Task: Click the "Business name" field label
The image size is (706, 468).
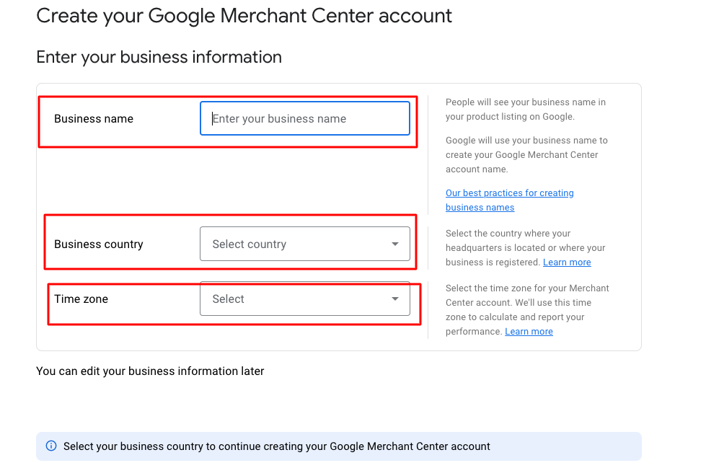Action: click(x=94, y=118)
